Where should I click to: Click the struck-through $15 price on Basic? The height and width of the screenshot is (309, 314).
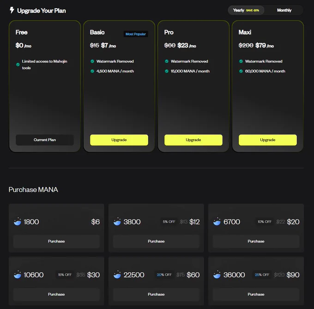95,45
